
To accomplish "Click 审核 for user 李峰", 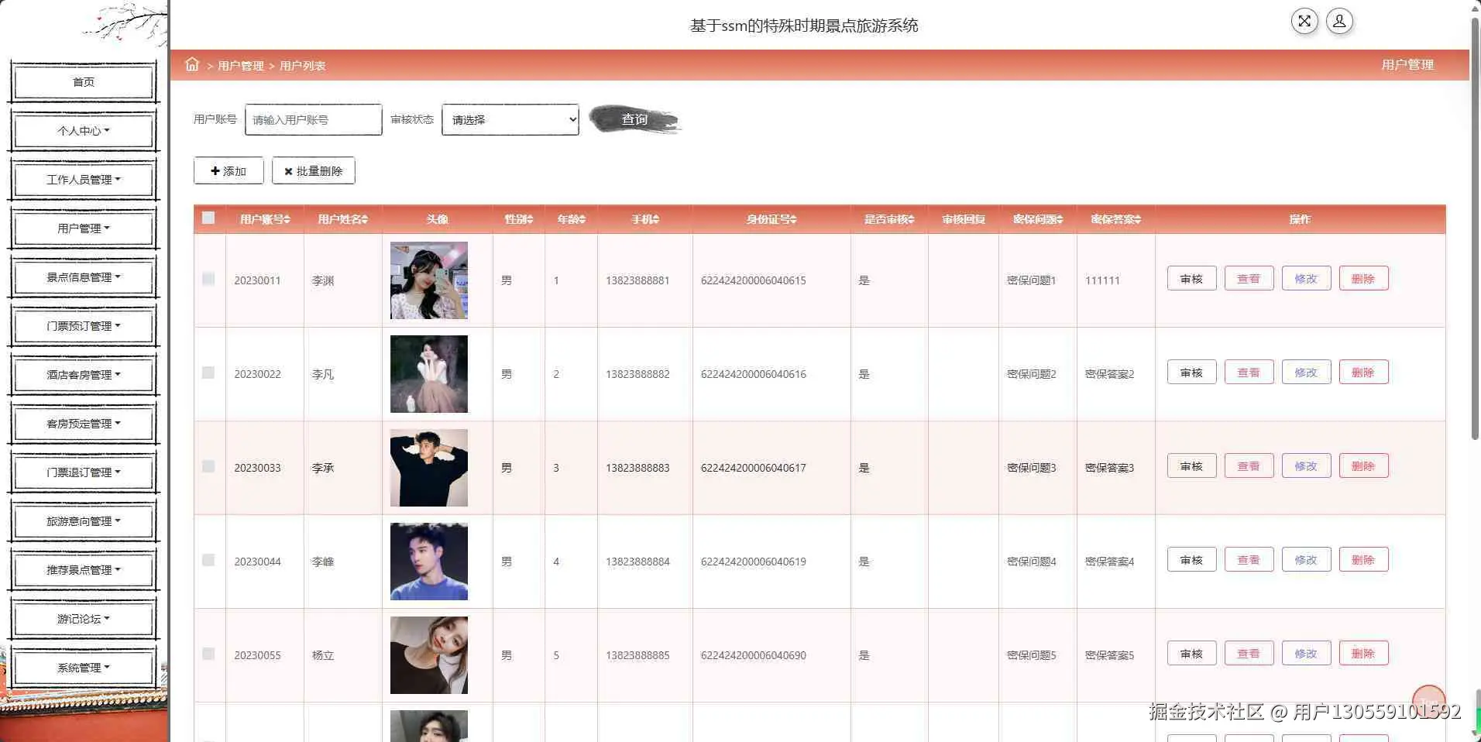I will tap(1191, 559).
